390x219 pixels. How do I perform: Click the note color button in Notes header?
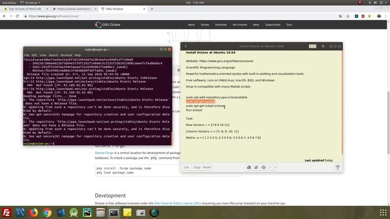313,46
